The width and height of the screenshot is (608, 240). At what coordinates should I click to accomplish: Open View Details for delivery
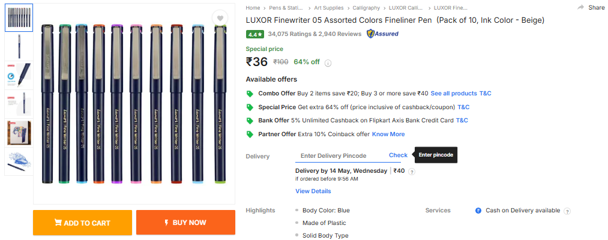point(313,191)
